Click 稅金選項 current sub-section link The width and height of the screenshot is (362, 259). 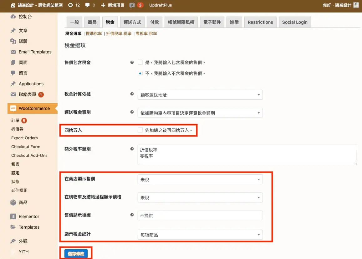pos(73,34)
